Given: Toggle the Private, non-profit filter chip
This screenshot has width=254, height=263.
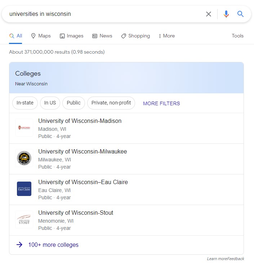Looking at the screenshot, I should pos(111,103).
